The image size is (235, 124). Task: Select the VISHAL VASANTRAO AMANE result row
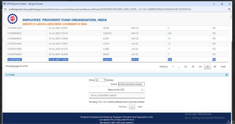(x=117, y=95)
